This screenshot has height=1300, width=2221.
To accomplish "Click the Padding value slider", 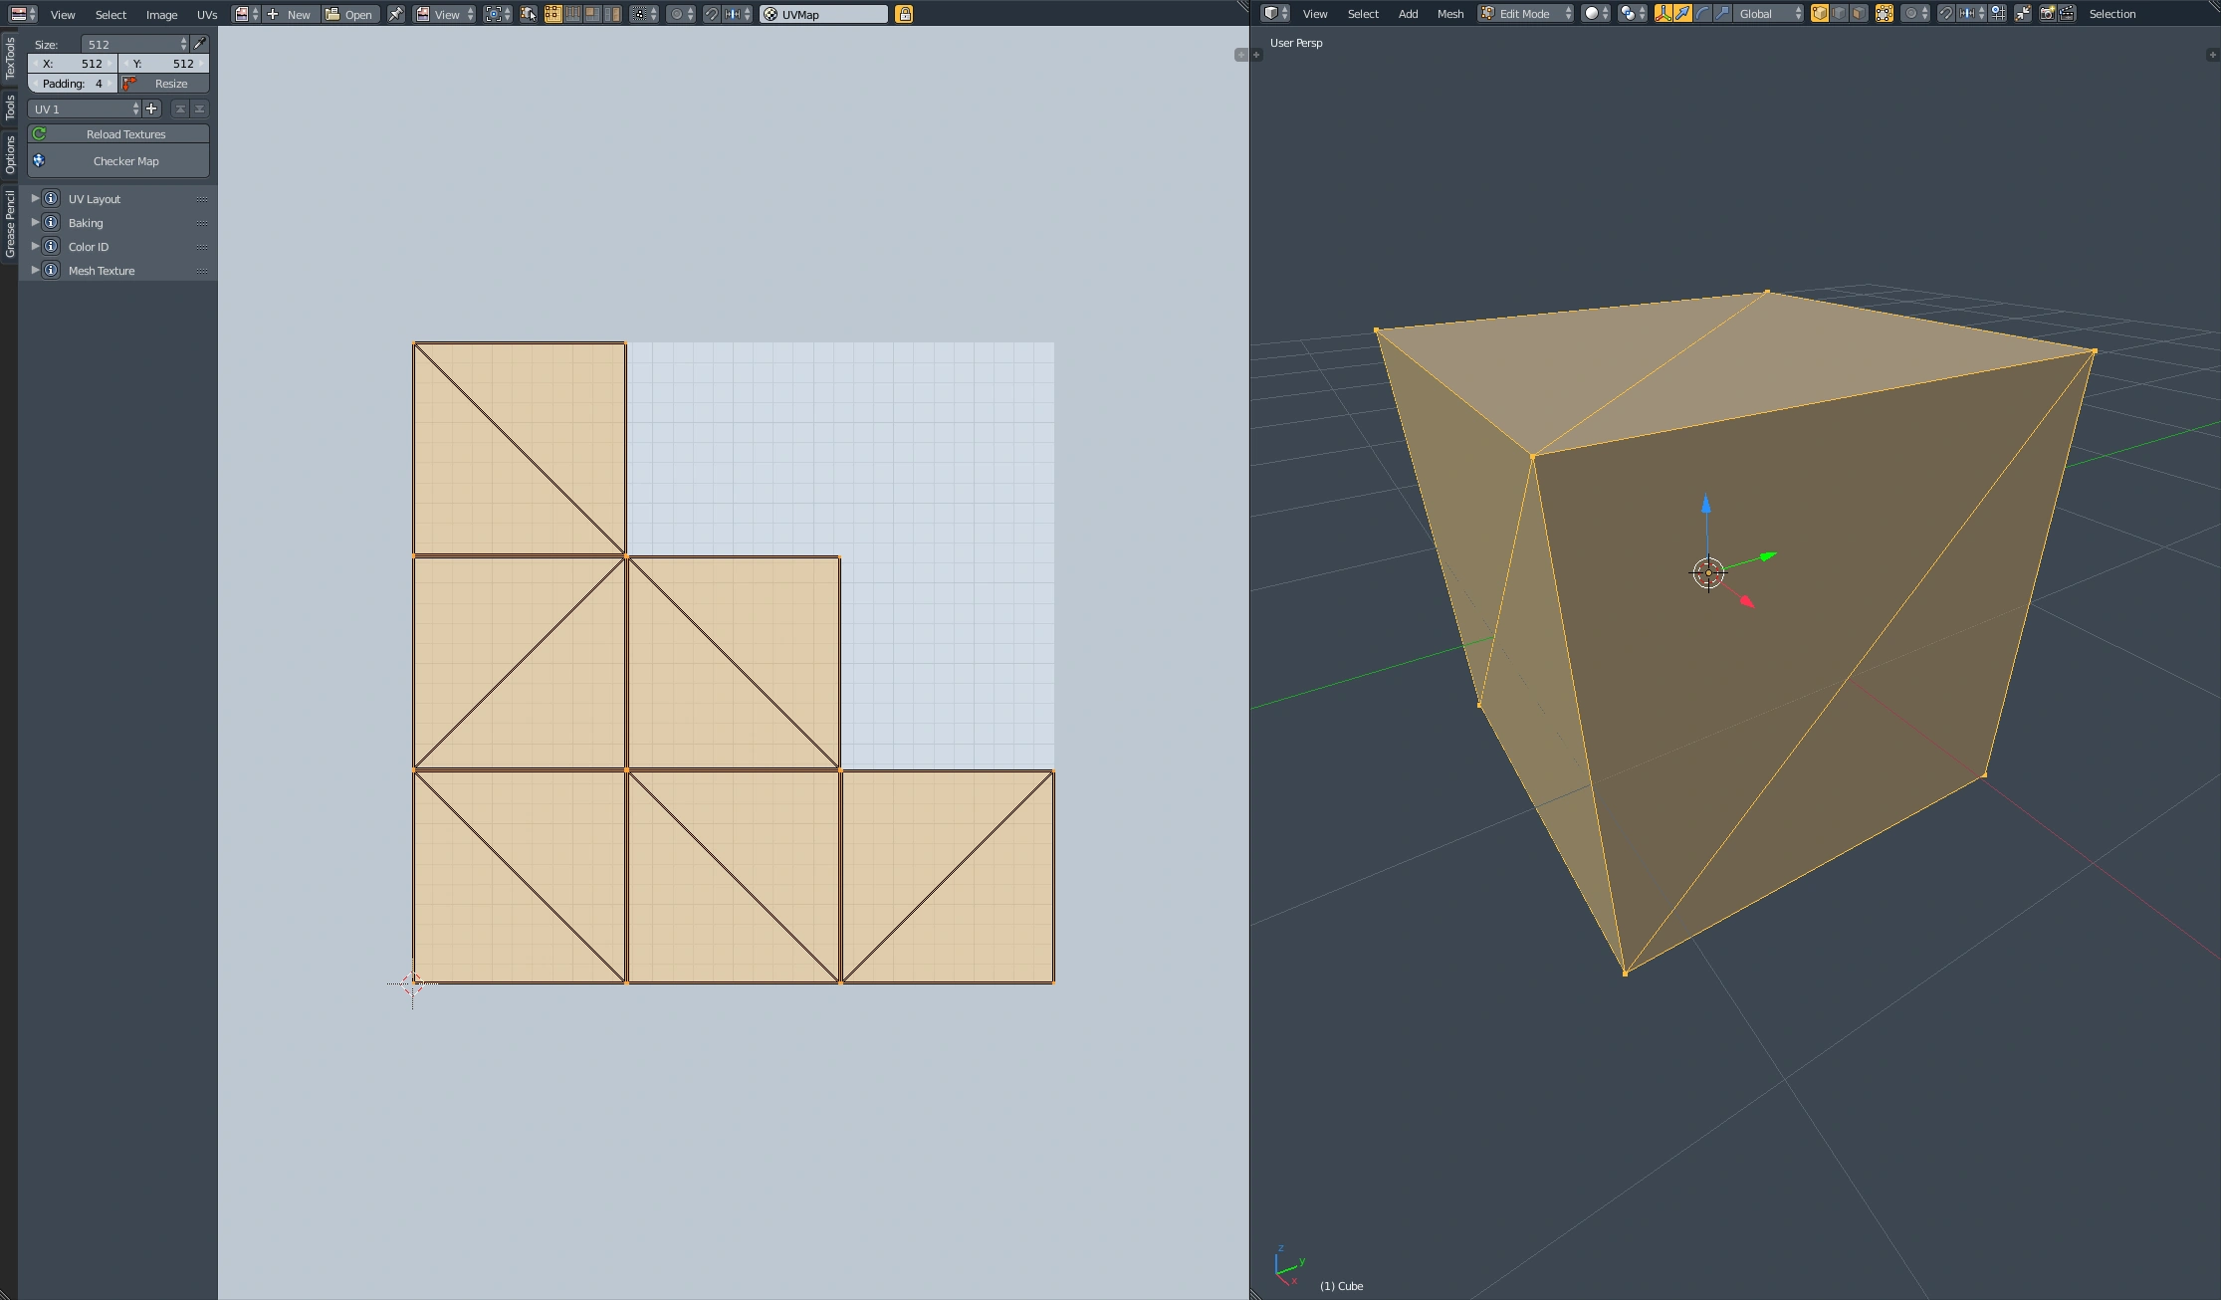I will (73, 84).
